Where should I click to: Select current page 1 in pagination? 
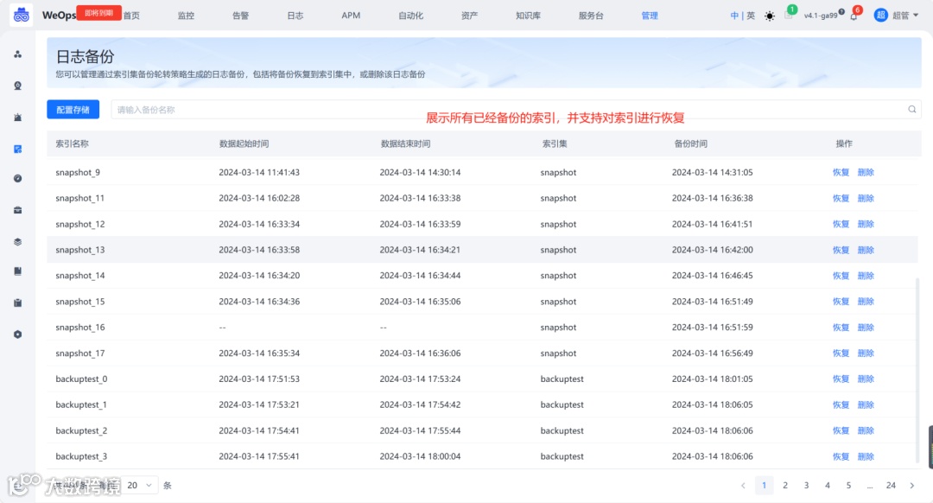tap(764, 485)
